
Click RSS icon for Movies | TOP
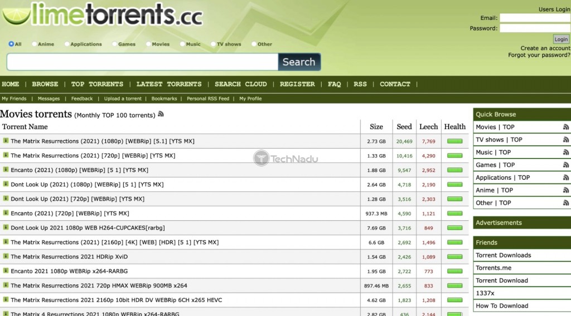[x=565, y=127]
